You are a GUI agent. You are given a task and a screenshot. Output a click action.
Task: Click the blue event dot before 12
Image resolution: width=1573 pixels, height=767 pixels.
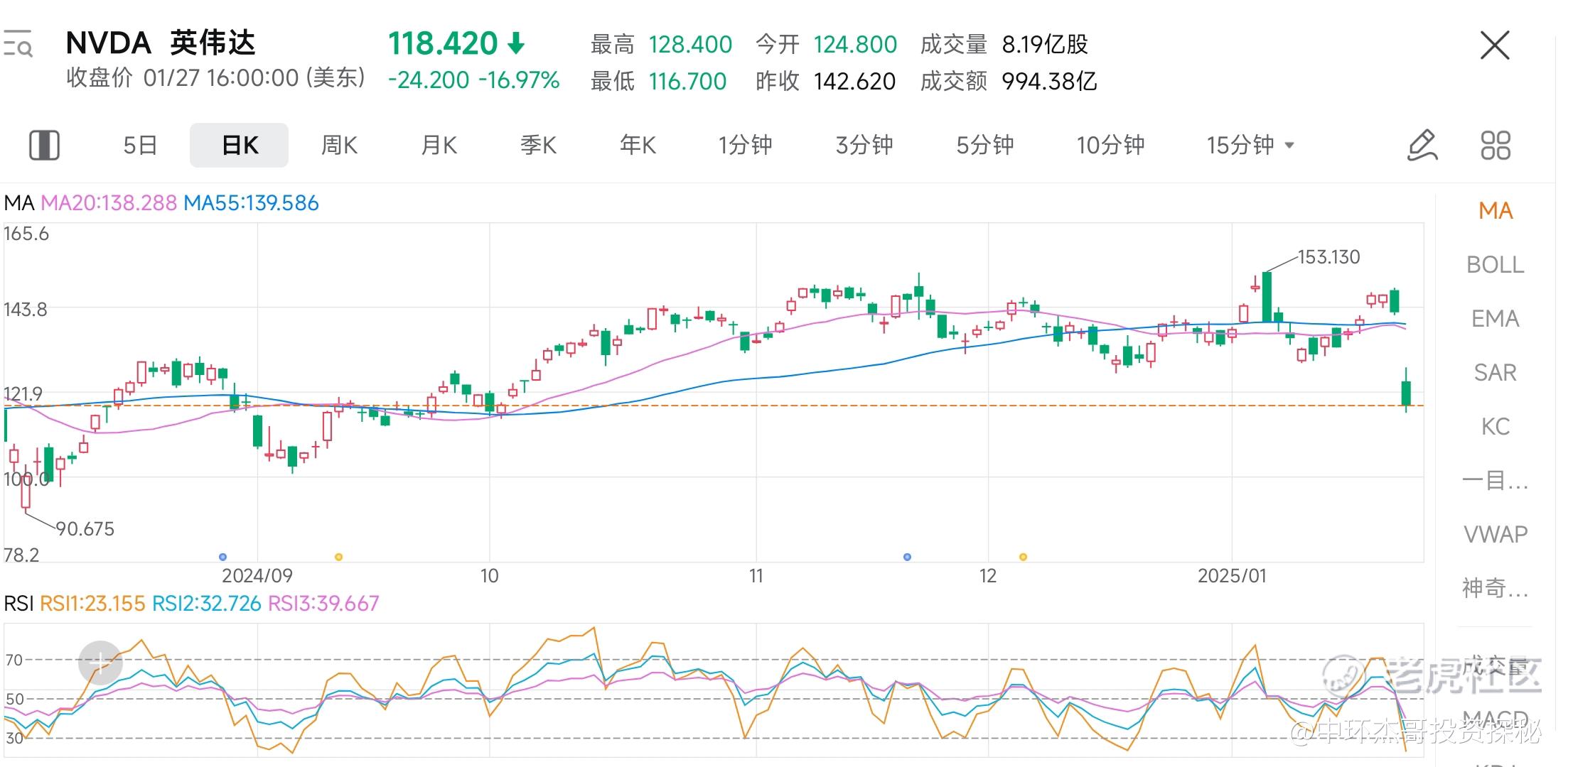click(x=907, y=557)
